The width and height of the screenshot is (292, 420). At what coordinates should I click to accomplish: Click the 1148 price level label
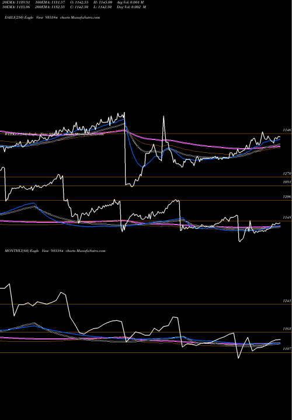[287, 218]
